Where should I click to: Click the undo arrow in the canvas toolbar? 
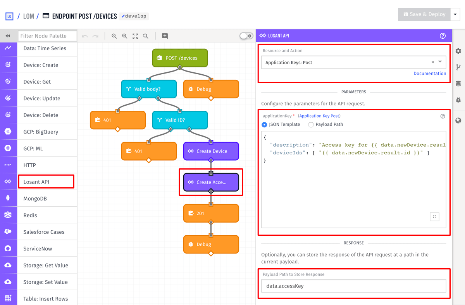click(85, 36)
